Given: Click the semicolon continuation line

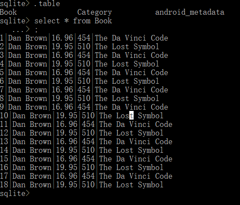Looking at the screenshot, I should [x=25, y=29].
